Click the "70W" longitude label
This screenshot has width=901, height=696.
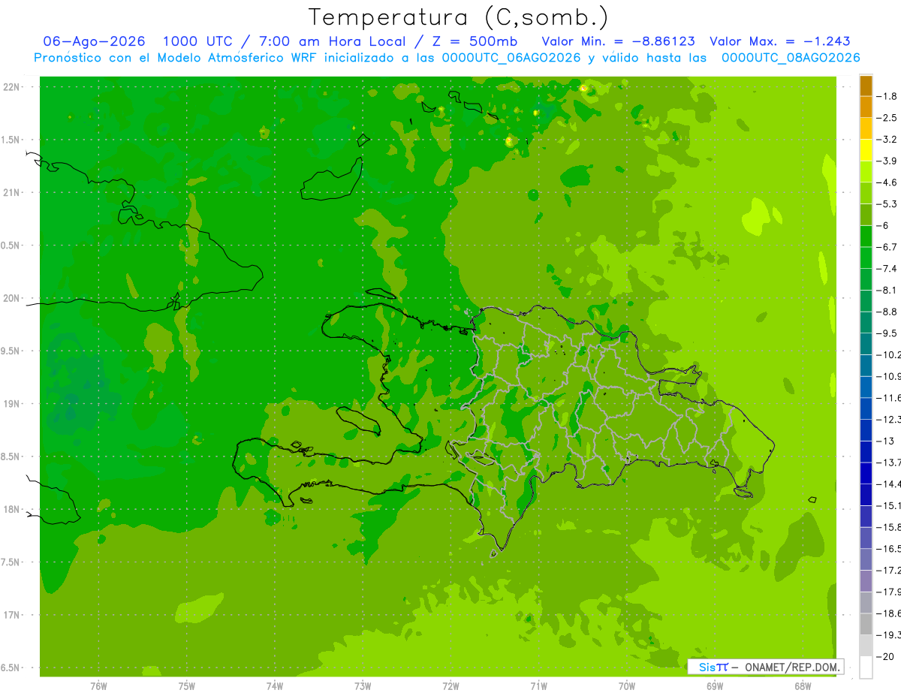coord(627,686)
